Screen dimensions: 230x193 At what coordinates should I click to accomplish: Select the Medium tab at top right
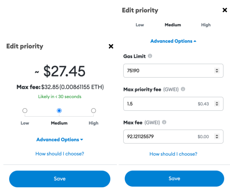[173, 25]
